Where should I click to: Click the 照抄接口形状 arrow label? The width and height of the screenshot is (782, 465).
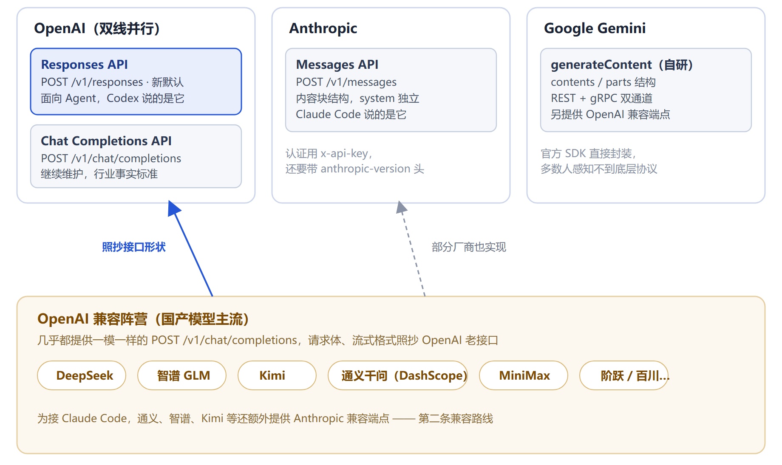click(x=134, y=247)
